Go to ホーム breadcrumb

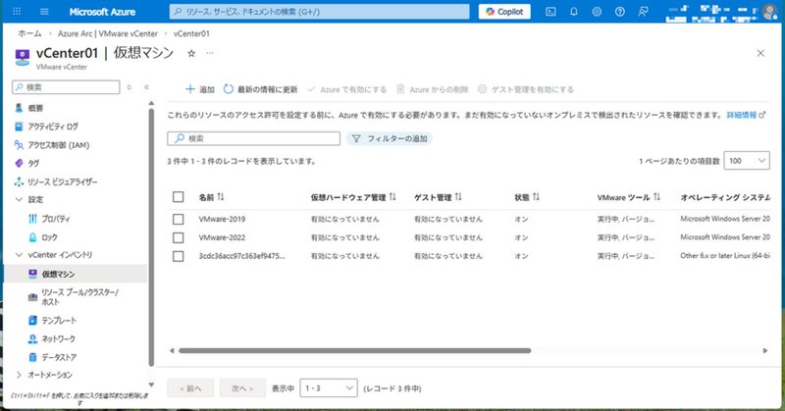pos(29,33)
